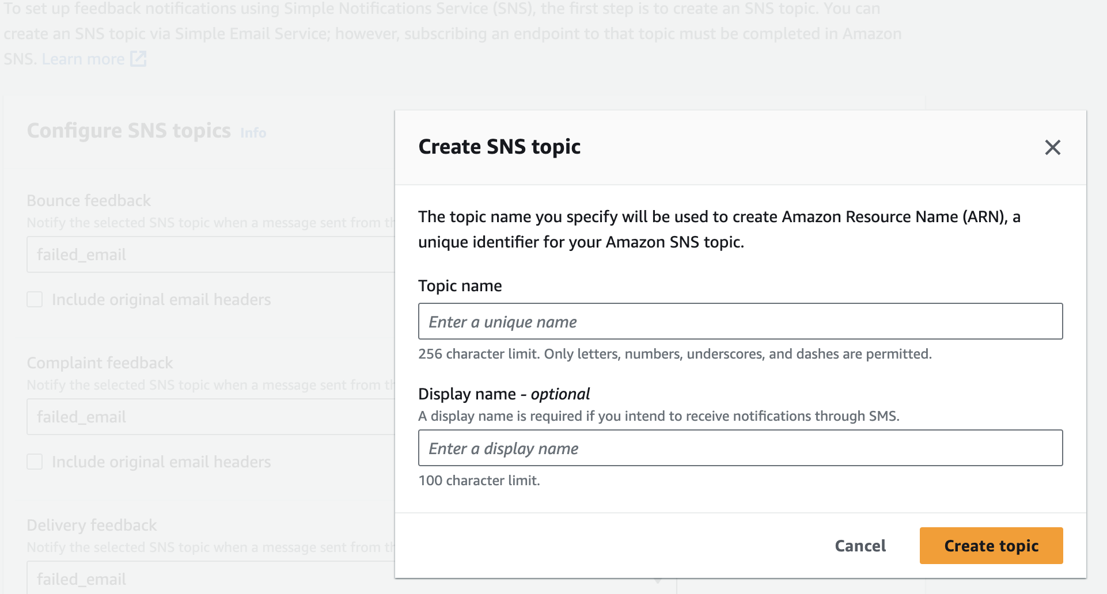The width and height of the screenshot is (1107, 594).
Task: Click the 'Display name - optional' label
Action: [x=504, y=394]
